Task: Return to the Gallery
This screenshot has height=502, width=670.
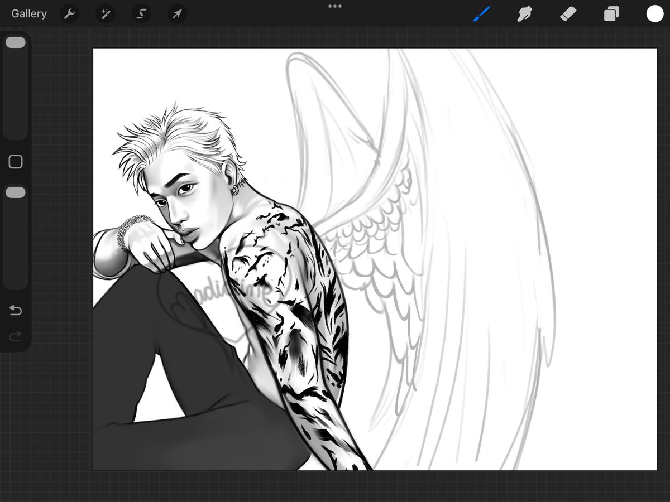Action: click(x=29, y=14)
